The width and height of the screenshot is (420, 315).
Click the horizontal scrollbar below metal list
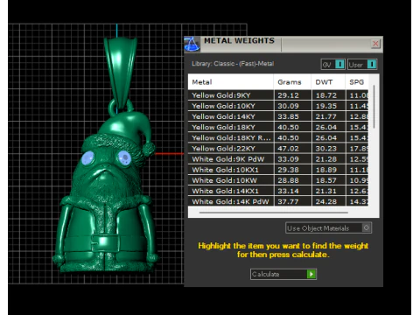pos(274,213)
